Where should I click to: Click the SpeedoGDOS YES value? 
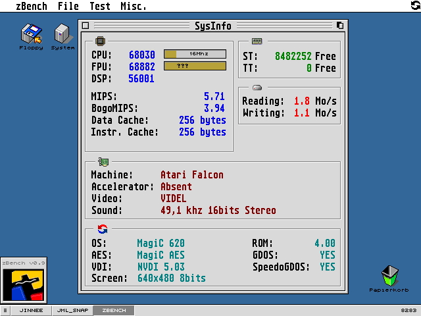328,267
